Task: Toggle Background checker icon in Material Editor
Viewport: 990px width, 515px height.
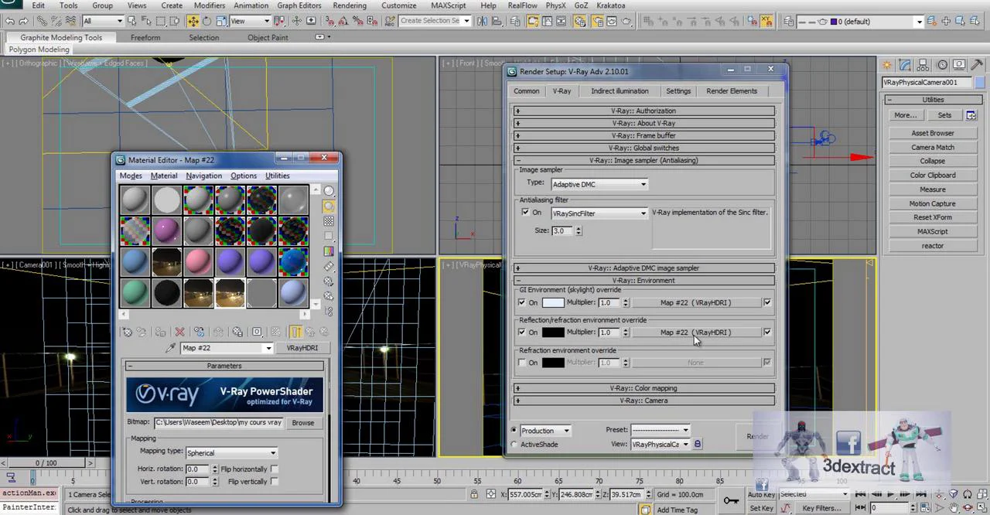Action: [x=329, y=221]
